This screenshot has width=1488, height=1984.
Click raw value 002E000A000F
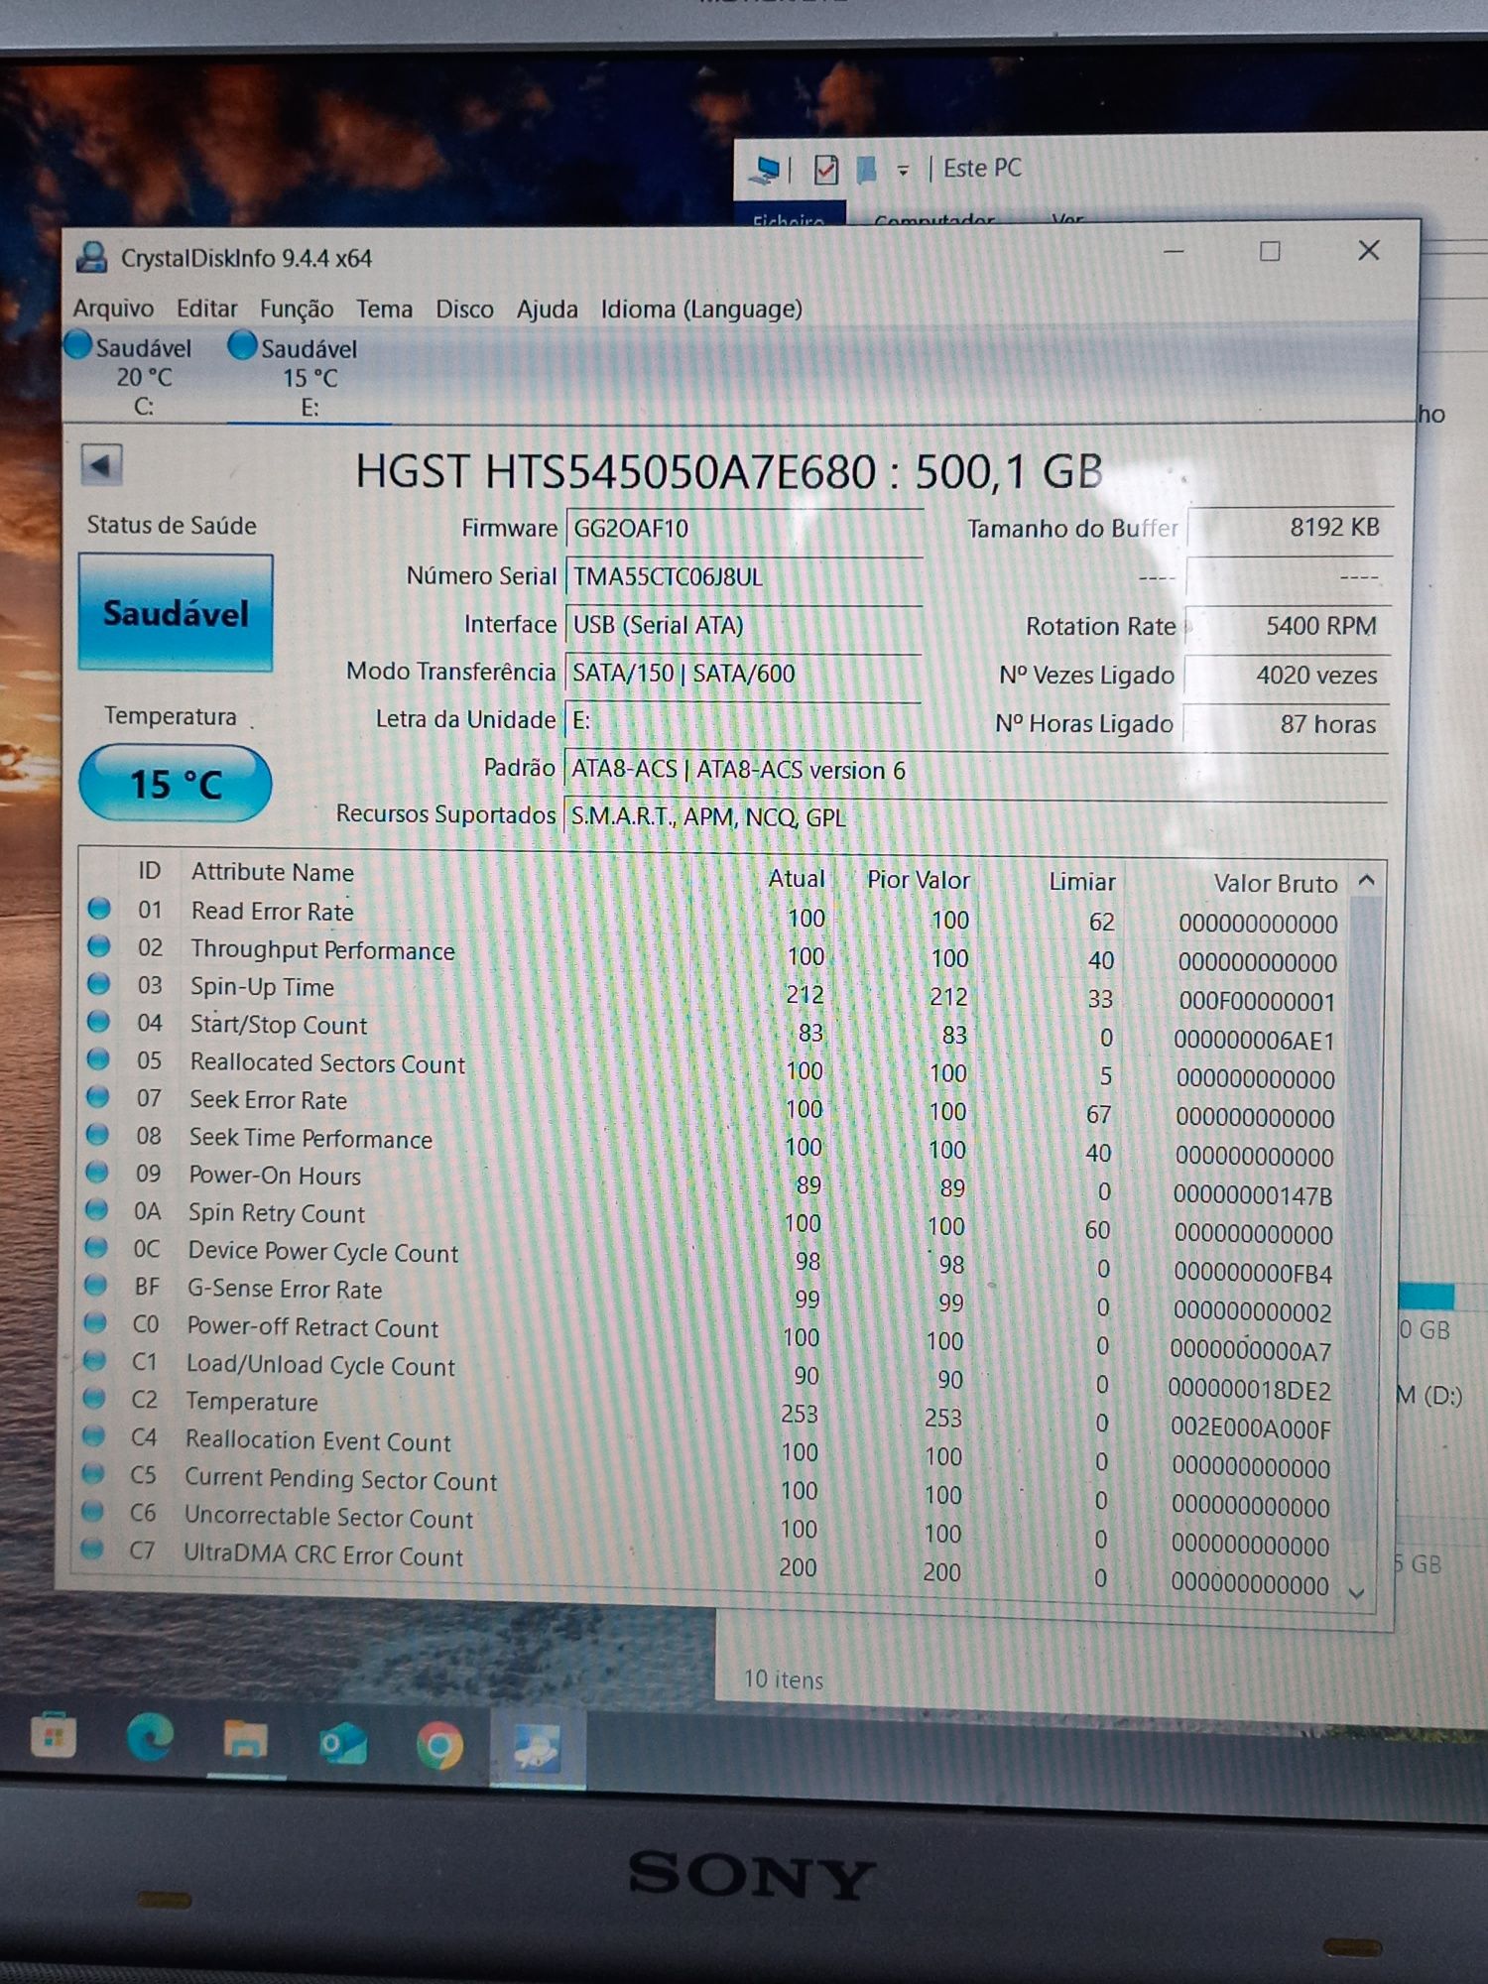click(1250, 1428)
